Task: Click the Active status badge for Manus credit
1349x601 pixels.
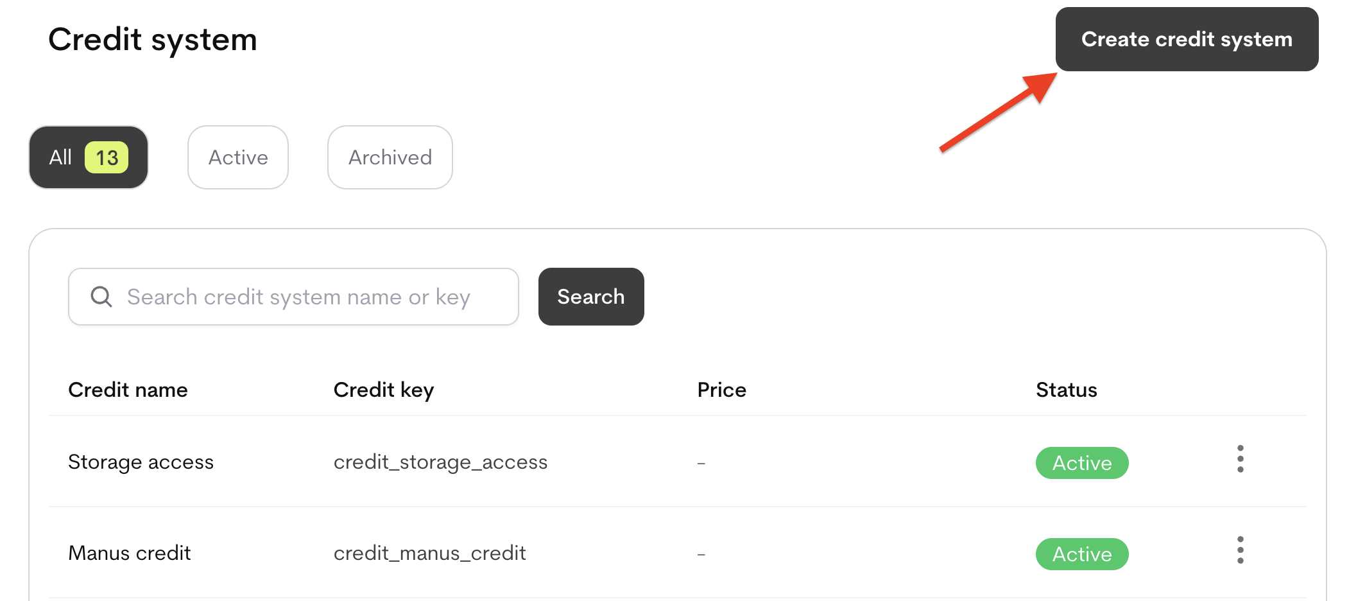Action: click(x=1081, y=553)
